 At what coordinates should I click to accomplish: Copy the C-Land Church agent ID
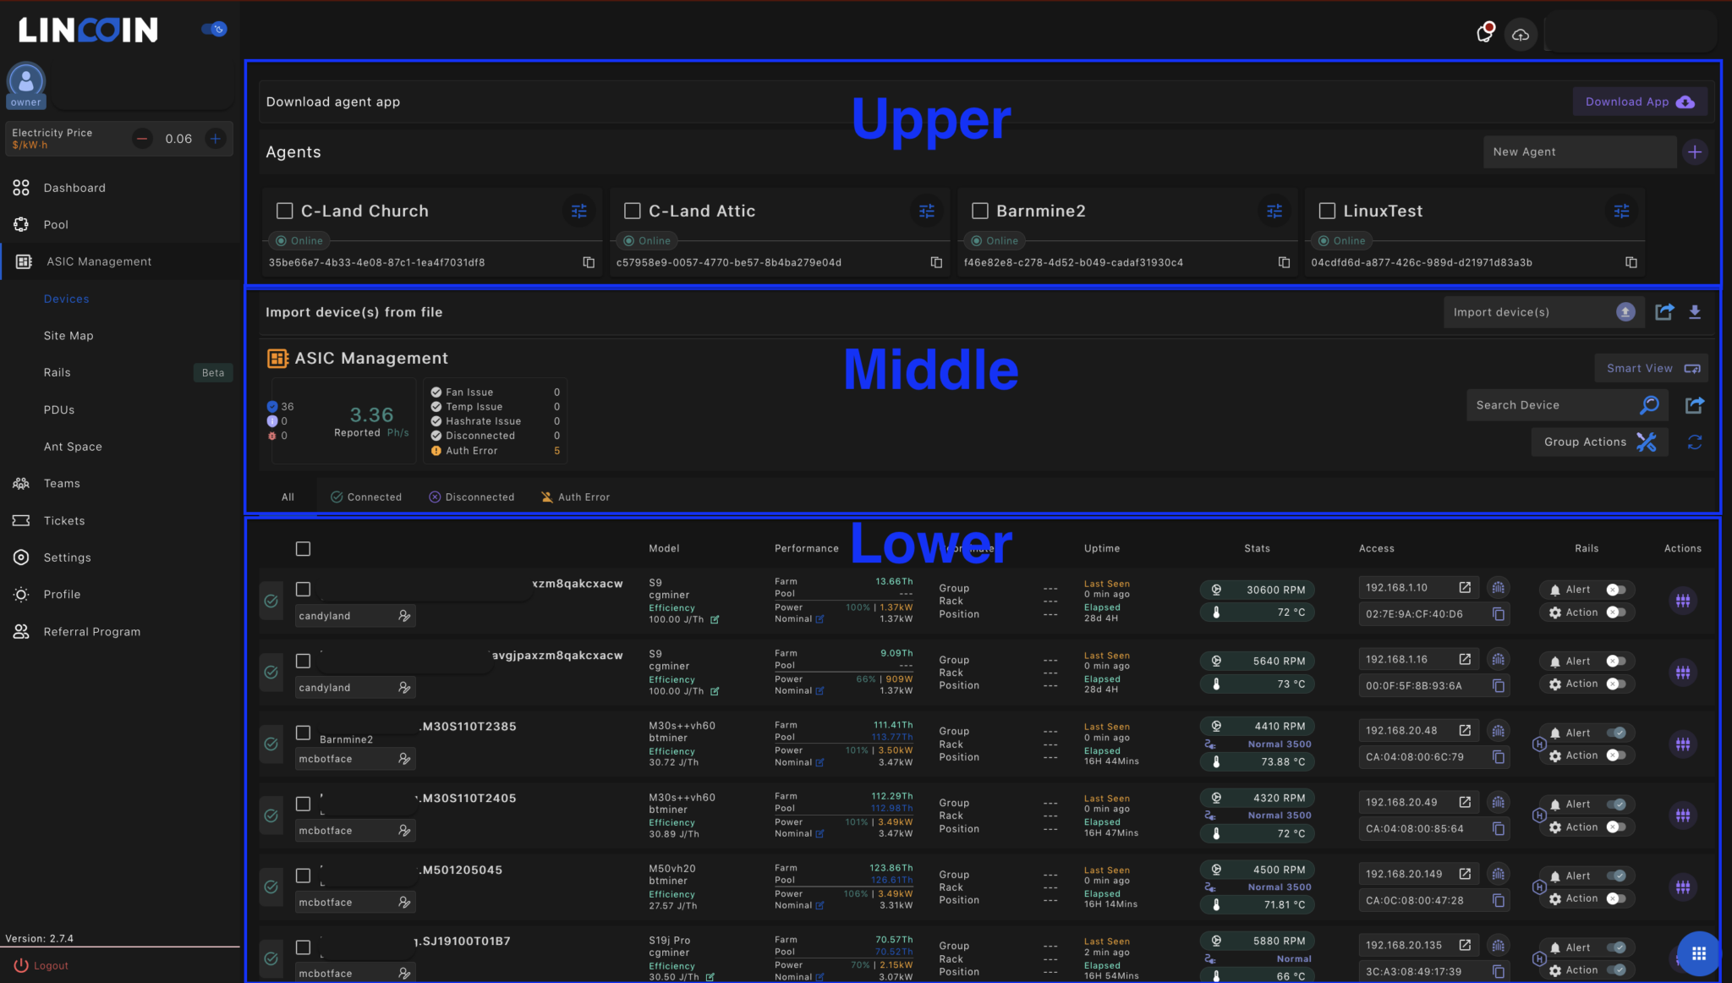[588, 262]
